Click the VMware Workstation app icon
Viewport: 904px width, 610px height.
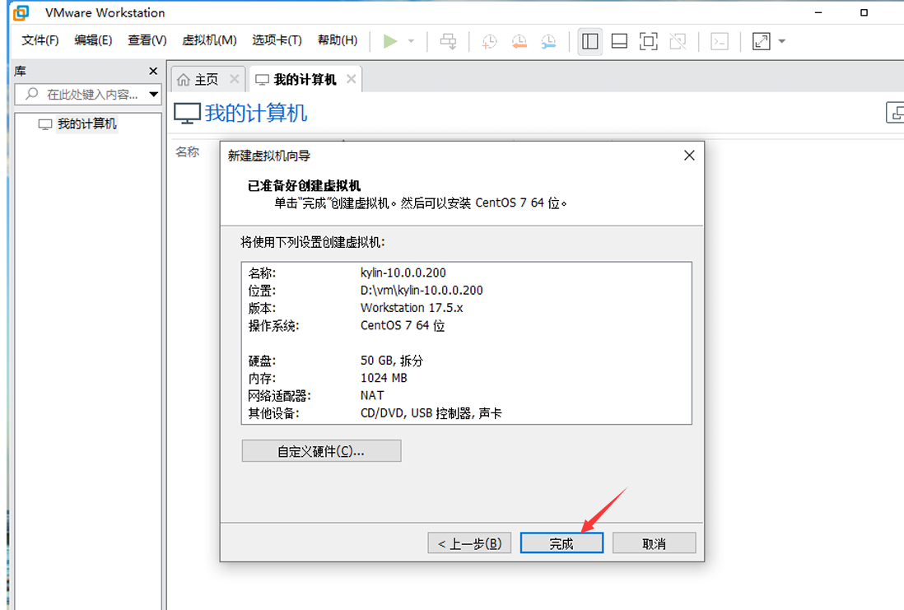21,12
